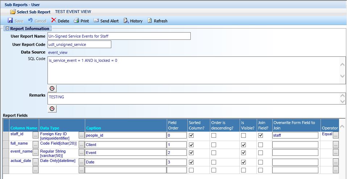The width and height of the screenshot is (347, 179).
Task: Open data type picker for Date Only[datetime]
Action: (82, 162)
